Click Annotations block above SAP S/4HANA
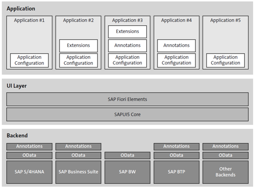 (x=29, y=147)
